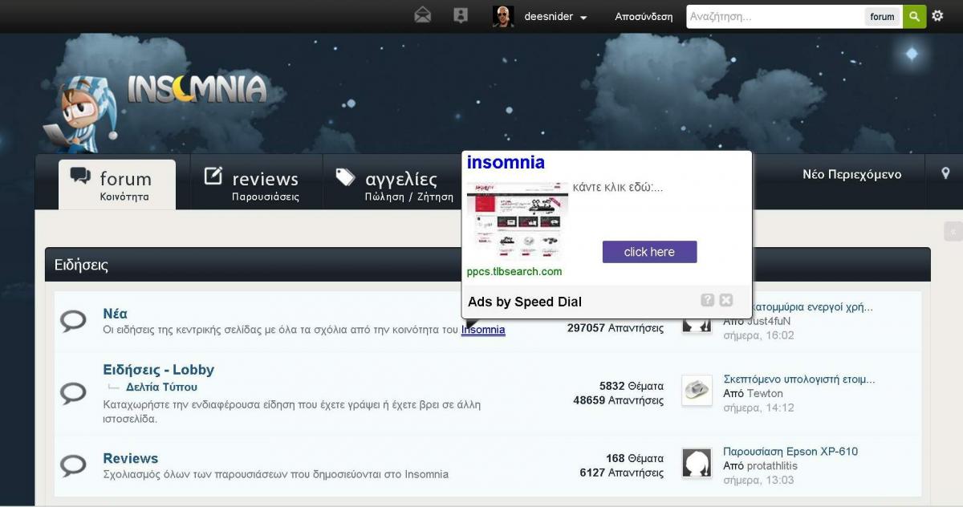Click Tewton's avatar thumbnail
The height and width of the screenshot is (507, 963).
tap(697, 391)
